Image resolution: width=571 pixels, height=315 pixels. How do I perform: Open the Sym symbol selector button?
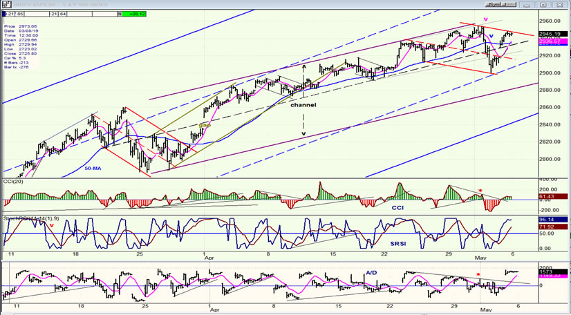(x=493, y=4)
